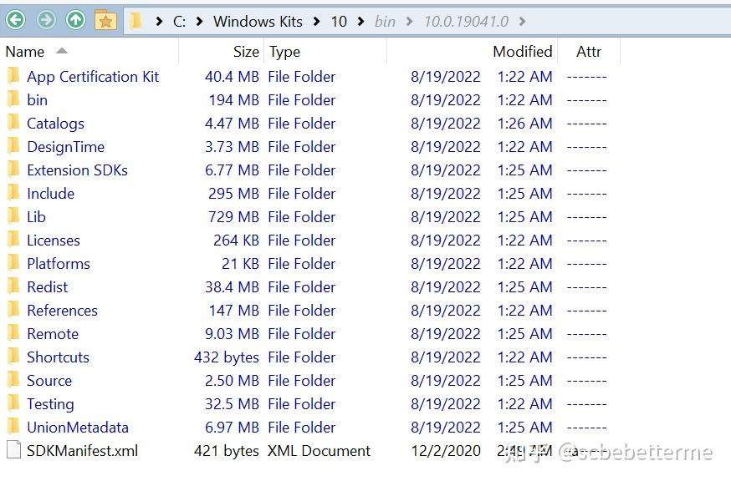Viewport: 731px width, 481px height.
Task: Expand chevron after 10.0.19041.0 breadcrumb
Action: 522,22
